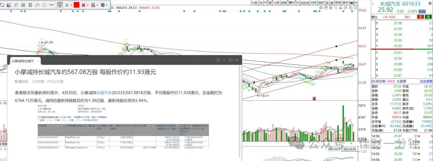Open the text tool dropdown arrow
Viewport: 433px width, 161px height.
point(71,5)
